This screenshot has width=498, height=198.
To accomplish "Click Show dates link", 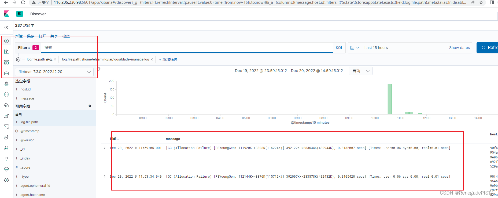I will coord(459,48).
